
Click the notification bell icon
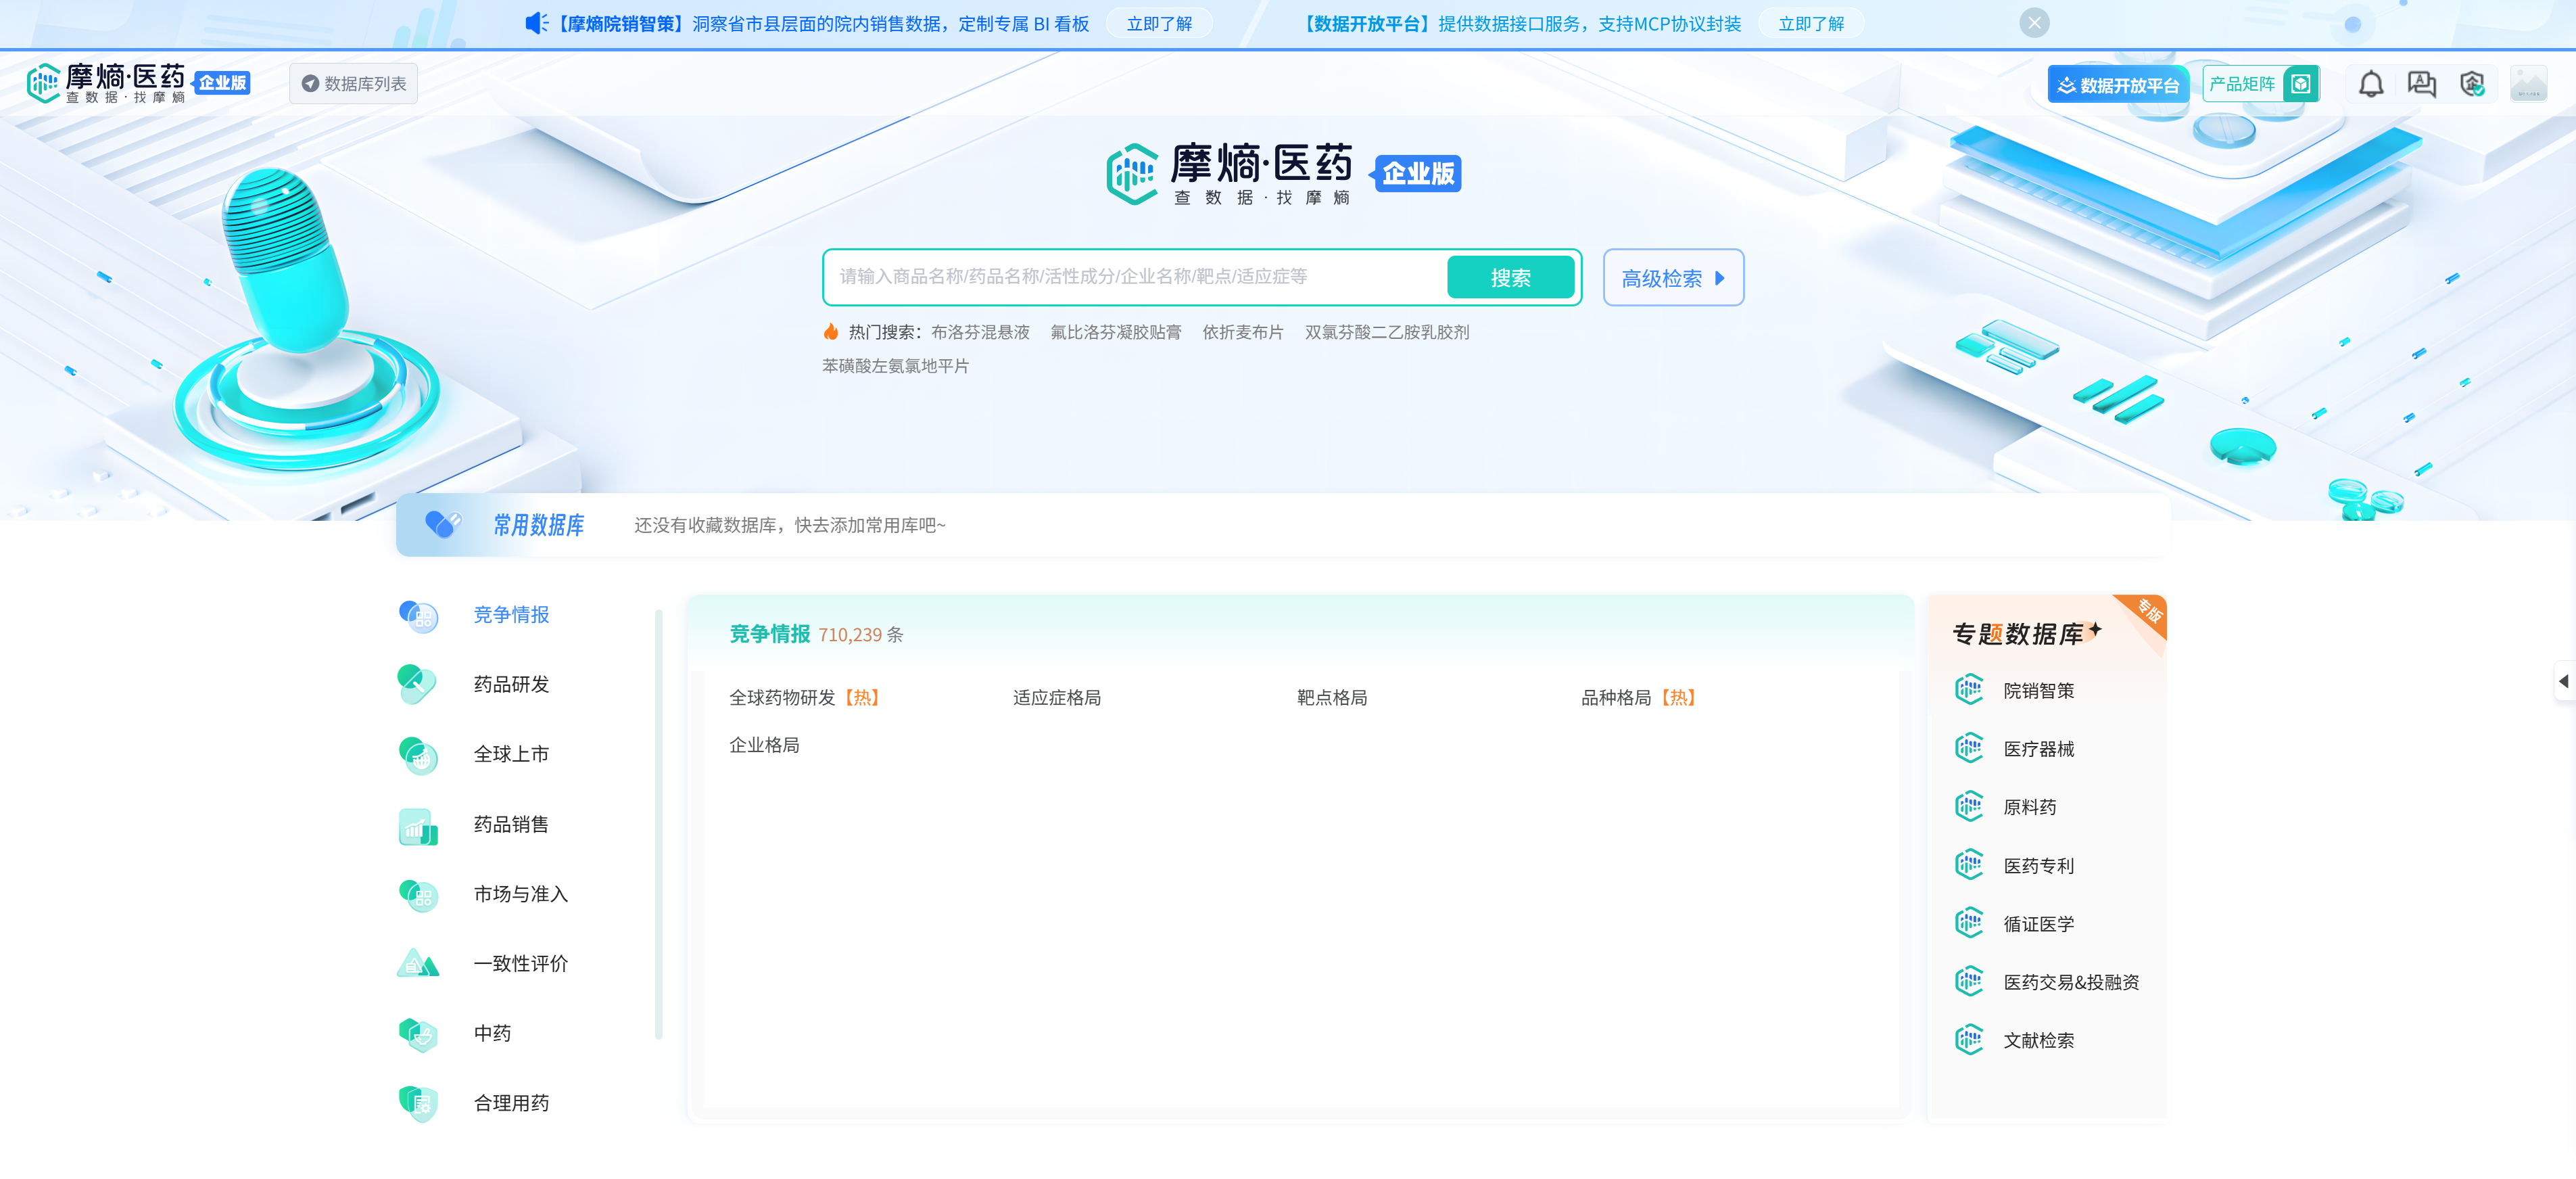(x=2370, y=84)
